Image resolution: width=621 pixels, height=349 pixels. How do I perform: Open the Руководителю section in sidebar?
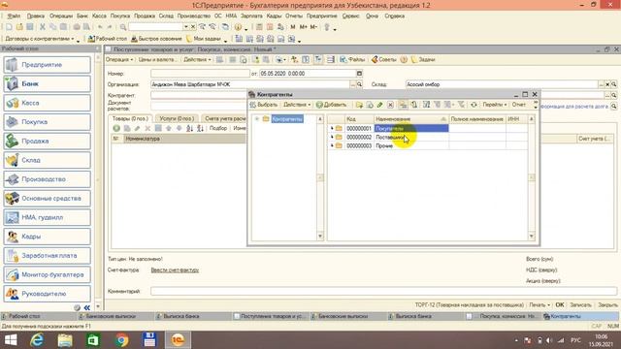point(48,294)
